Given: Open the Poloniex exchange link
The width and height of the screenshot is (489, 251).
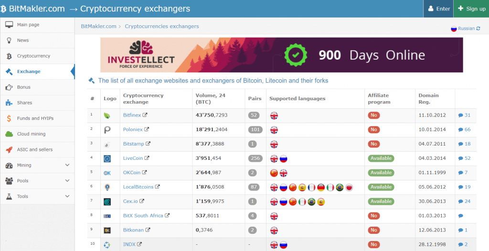Looking at the screenshot, I should point(133,129).
